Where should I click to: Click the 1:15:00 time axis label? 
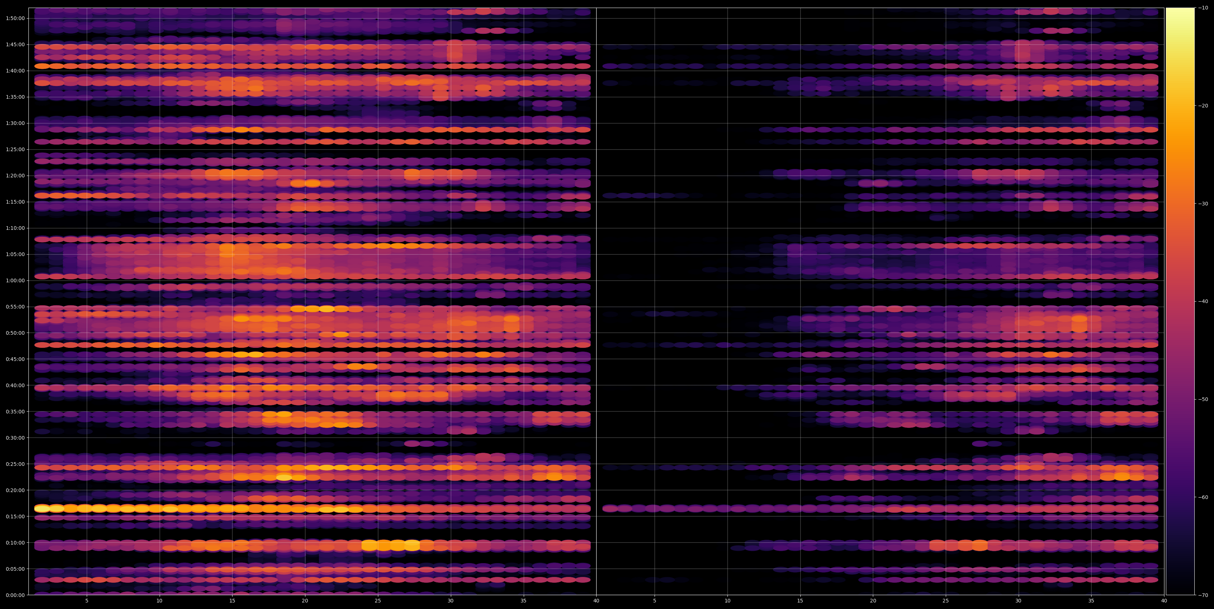click(x=15, y=201)
